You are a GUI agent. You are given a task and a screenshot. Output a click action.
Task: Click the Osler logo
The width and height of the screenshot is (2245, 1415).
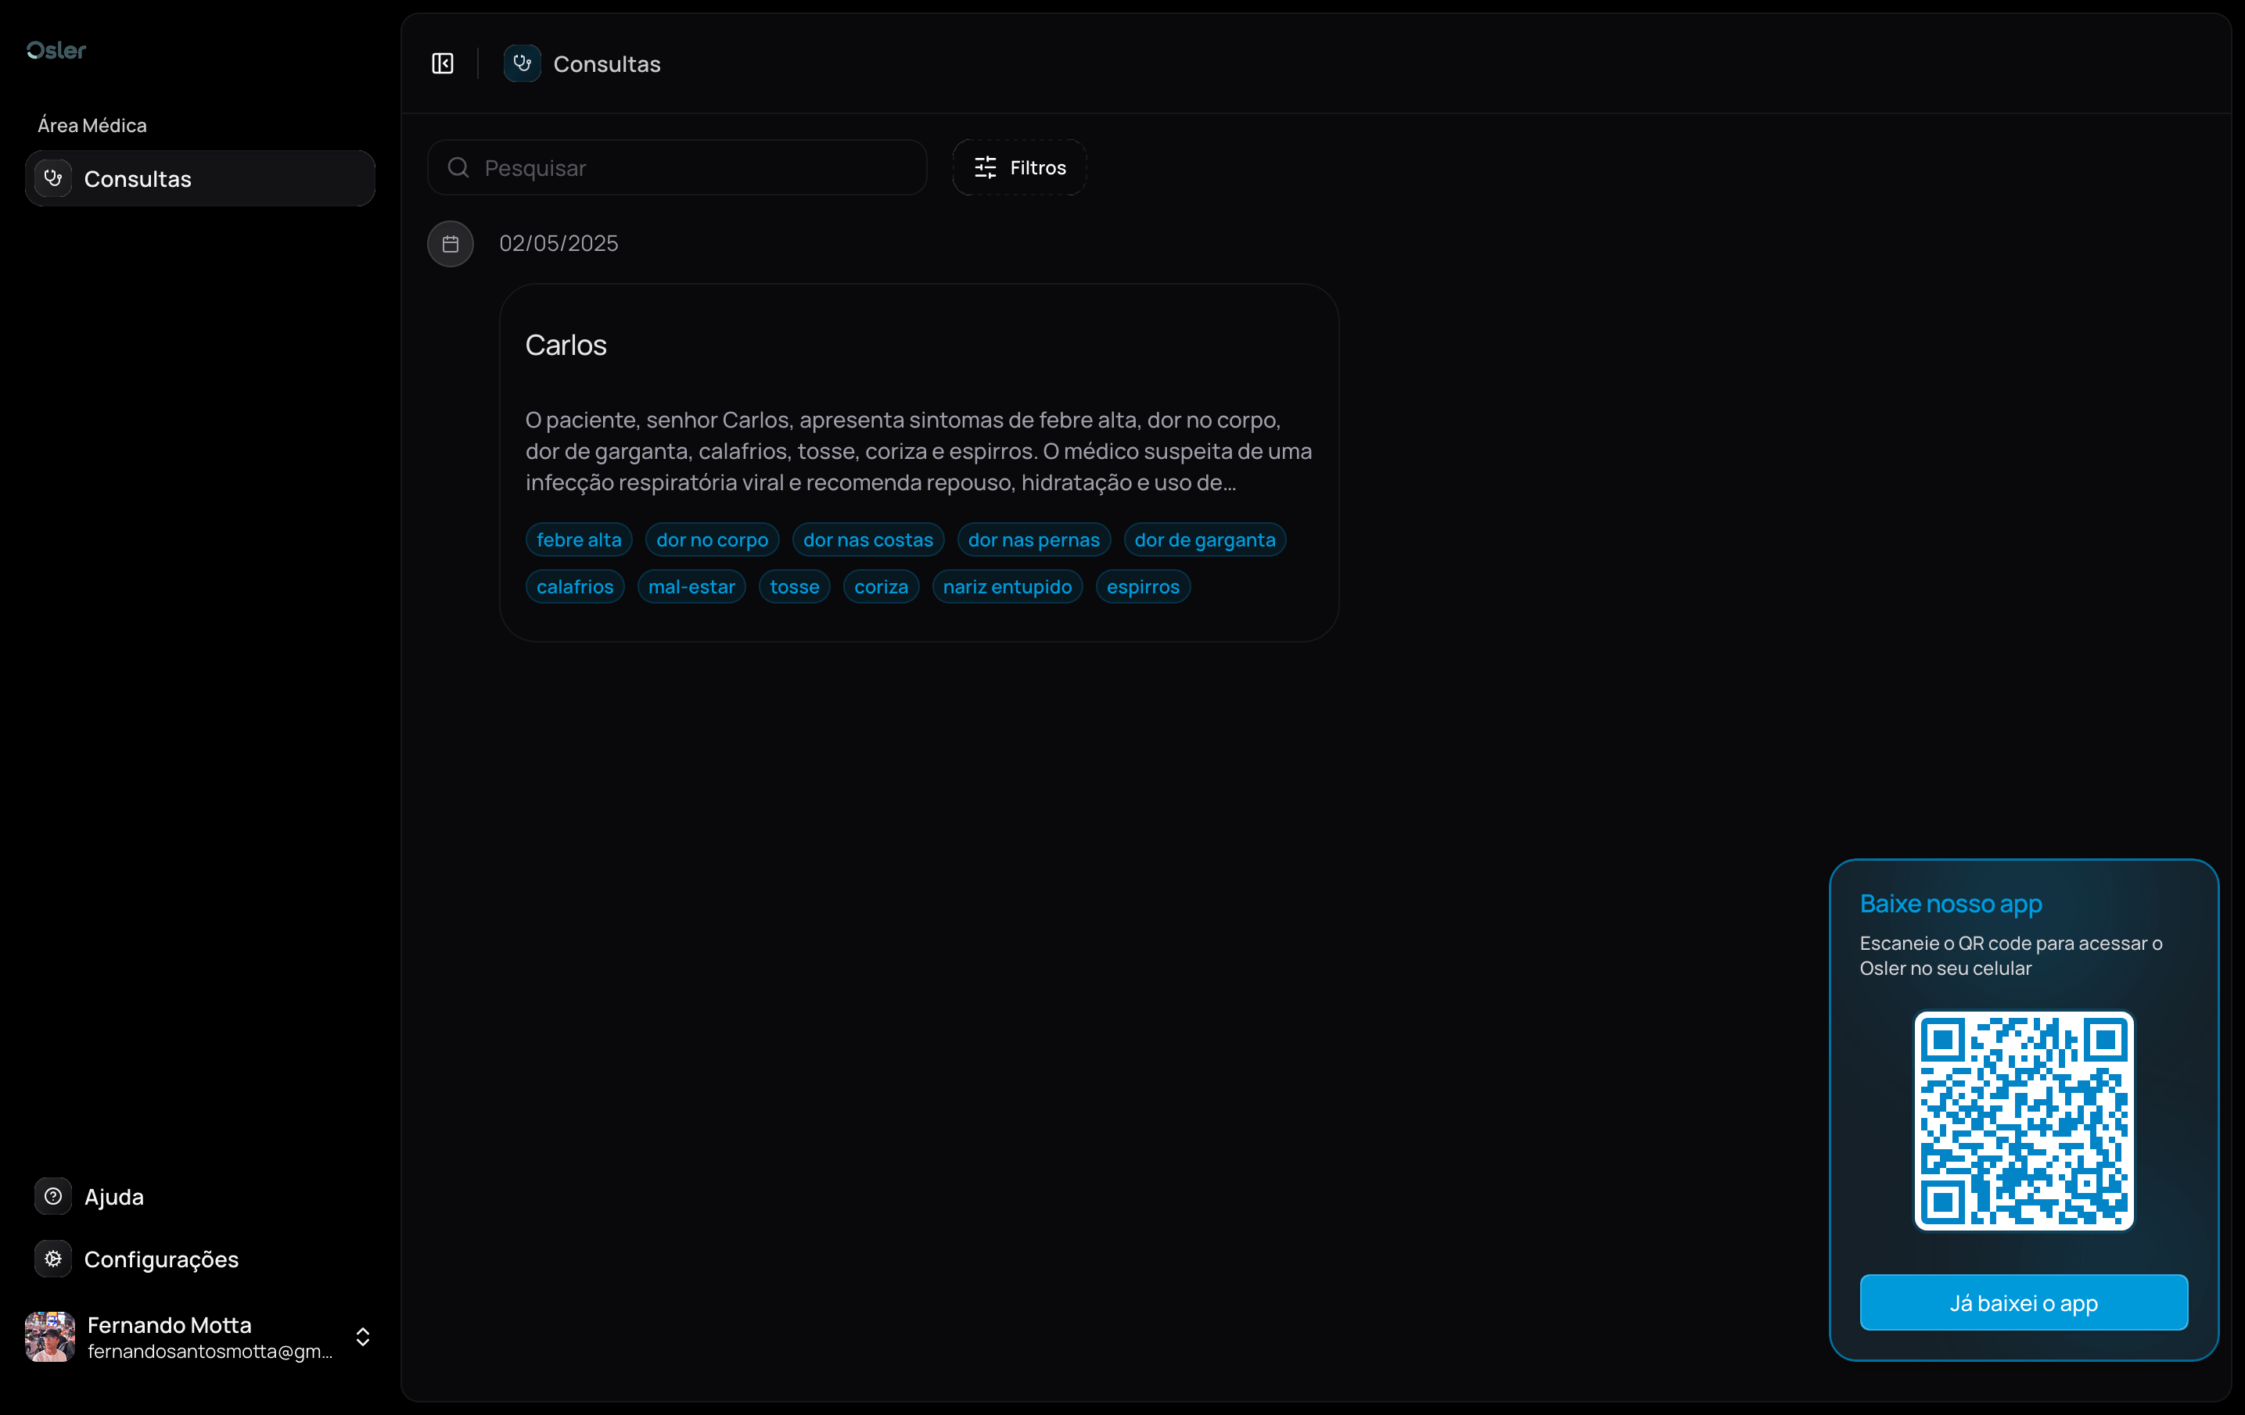point(56,50)
